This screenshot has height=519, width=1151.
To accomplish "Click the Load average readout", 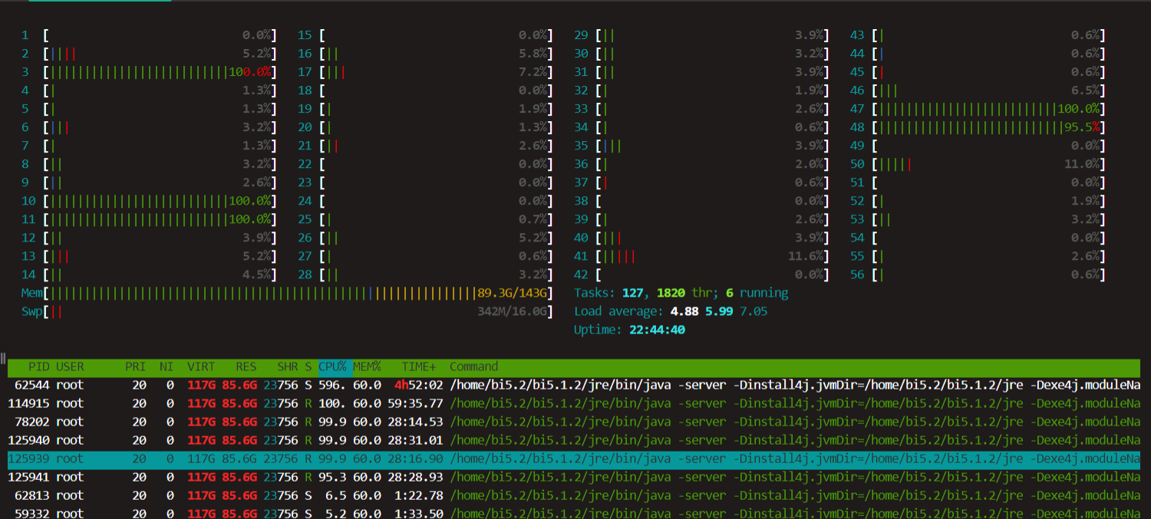I will pyautogui.click(x=671, y=311).
